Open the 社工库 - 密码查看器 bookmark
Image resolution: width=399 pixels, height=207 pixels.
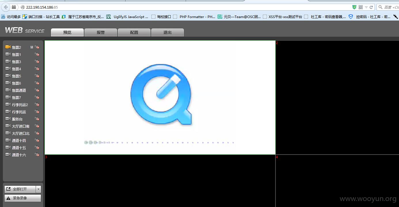click(325, 17)
